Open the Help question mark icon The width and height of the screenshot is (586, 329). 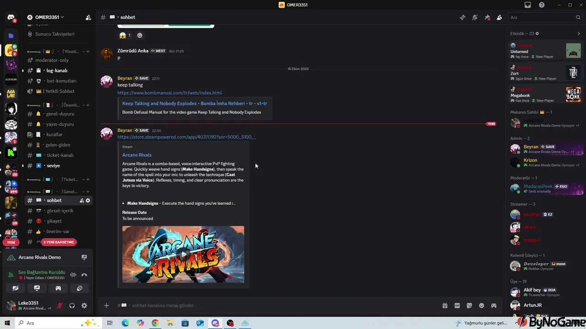pyautogui.click(x=542, y=5)
